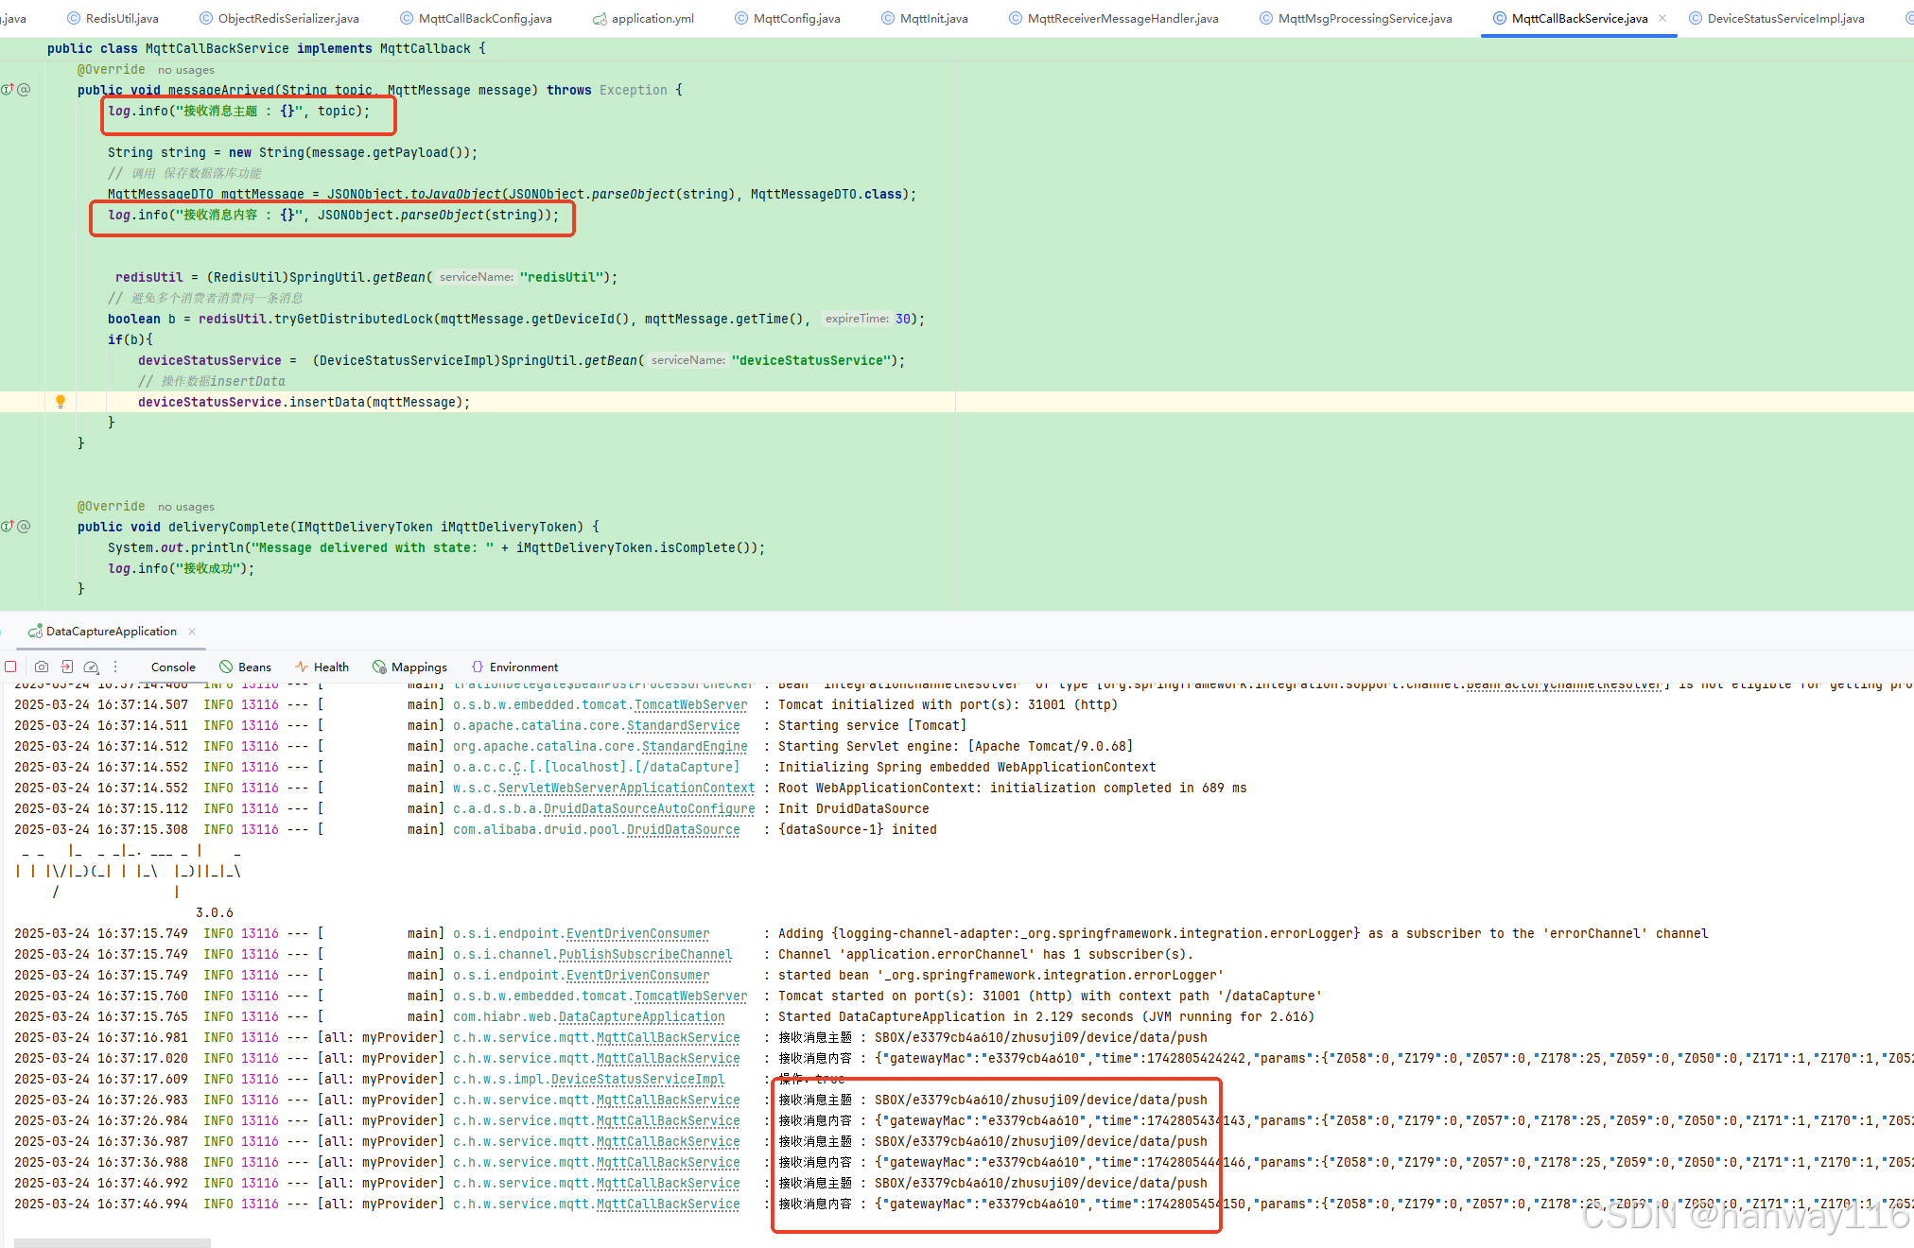Viewport: 1914px width, 1248px height.
Task: Click the override gutter icon beside deliveryComplete
Action: (7, 527)
